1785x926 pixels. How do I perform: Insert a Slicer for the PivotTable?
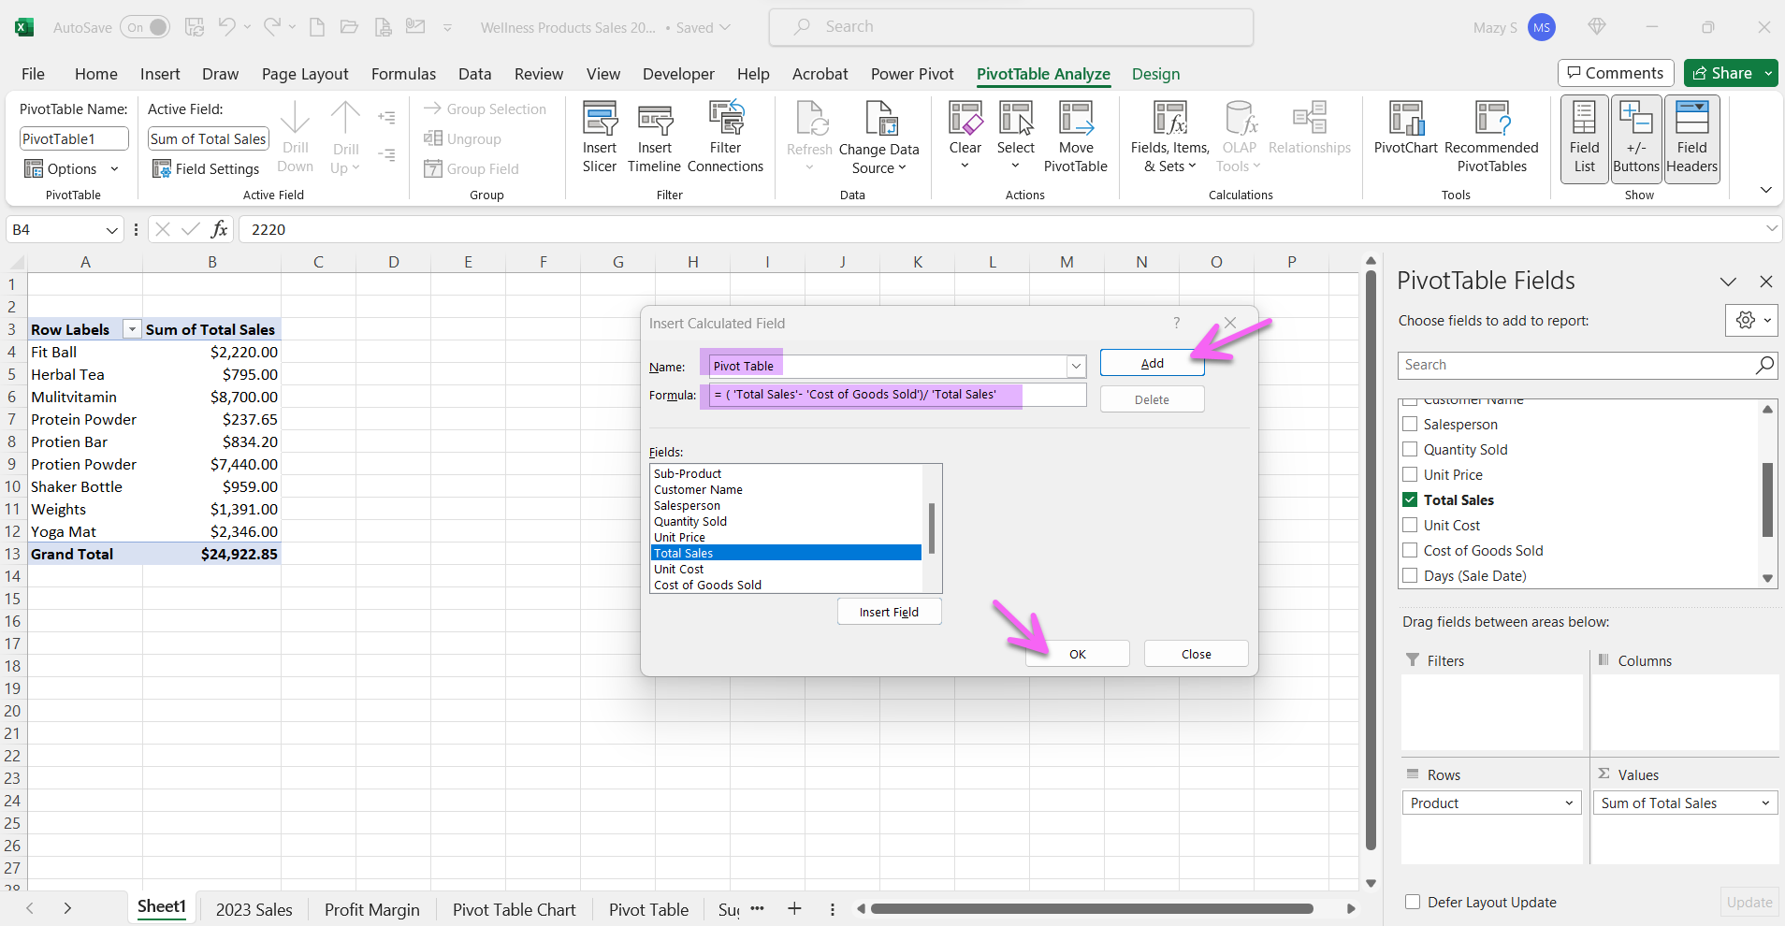click(x=600, y=136)
